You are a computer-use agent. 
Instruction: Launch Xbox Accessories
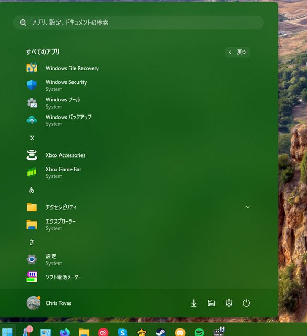[x=138, y=155]
